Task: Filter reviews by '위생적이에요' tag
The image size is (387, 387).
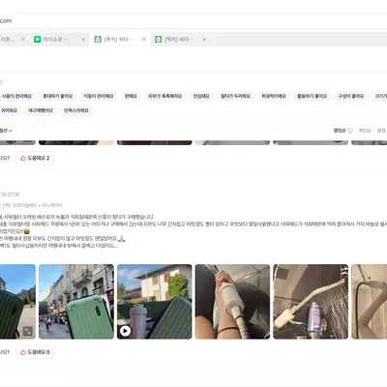Action: pos(274,96)
